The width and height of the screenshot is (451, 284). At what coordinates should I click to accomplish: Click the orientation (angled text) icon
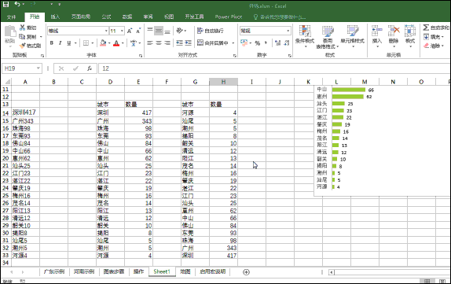point(180,31)
